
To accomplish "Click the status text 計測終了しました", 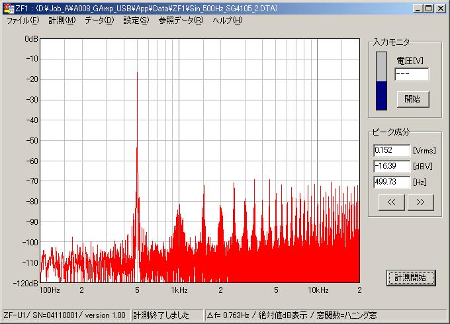I will tap(161, 315).
